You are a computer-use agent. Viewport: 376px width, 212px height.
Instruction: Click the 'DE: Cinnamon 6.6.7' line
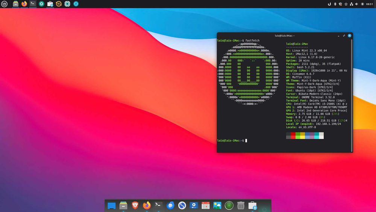tap(300, 74)
